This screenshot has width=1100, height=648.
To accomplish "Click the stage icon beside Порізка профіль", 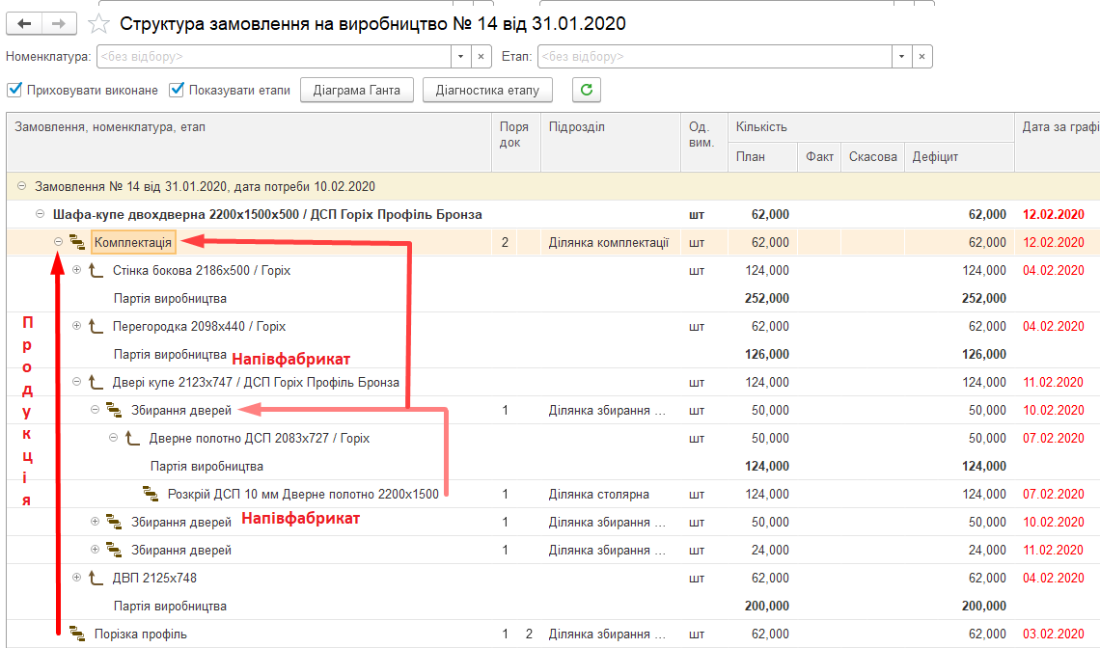I will point(78,634).
